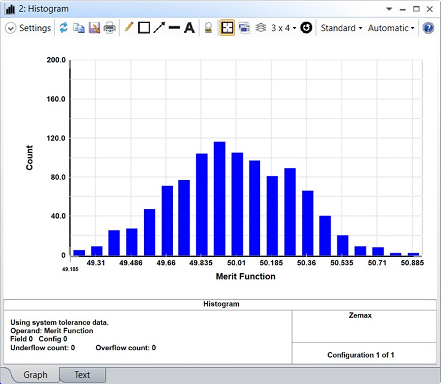Click the Save As image icon
The height and width of the screenshot is (384, 441).
point(94,28)
